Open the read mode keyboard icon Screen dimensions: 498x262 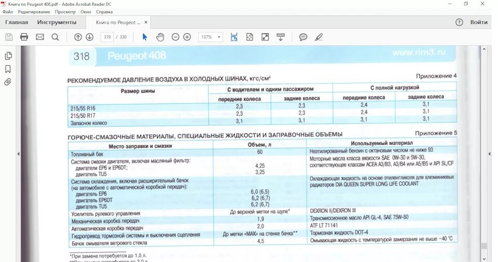click(281, 37)
